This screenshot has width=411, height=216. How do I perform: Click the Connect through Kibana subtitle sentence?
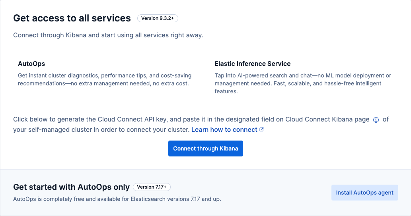pos(108,35)
